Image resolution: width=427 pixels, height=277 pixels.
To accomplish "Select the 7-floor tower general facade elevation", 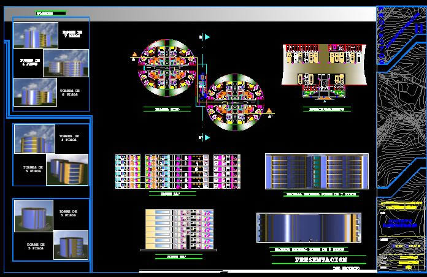I will 317,171.
